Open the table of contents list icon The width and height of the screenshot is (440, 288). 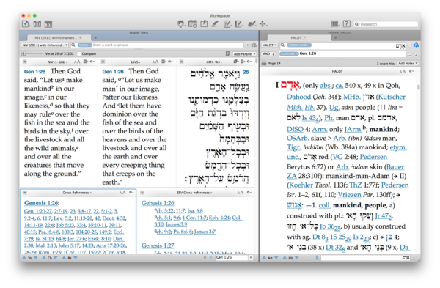pos(264,63)
